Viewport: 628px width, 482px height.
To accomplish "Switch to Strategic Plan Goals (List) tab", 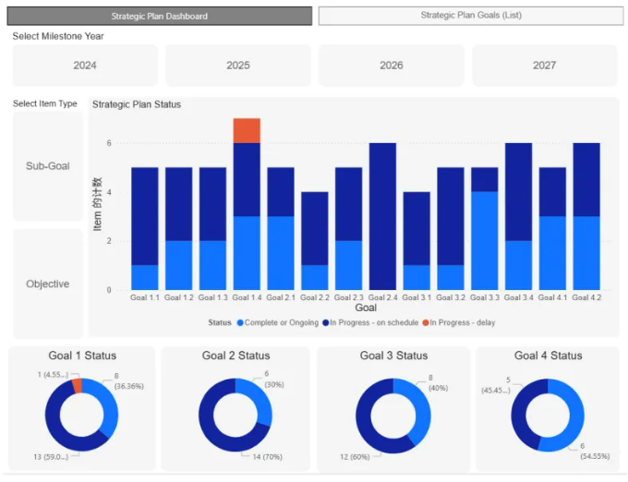I will (x=470, y=16).
